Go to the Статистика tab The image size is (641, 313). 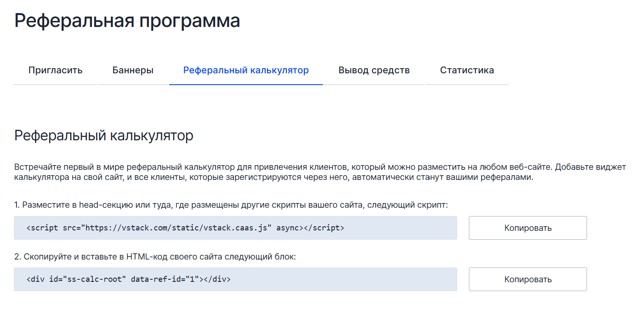[x=467, y=70]
